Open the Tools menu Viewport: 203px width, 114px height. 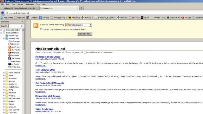point(38,4)
